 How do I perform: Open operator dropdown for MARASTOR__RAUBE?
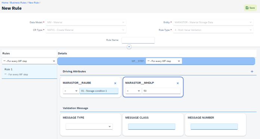pos(71,91)
